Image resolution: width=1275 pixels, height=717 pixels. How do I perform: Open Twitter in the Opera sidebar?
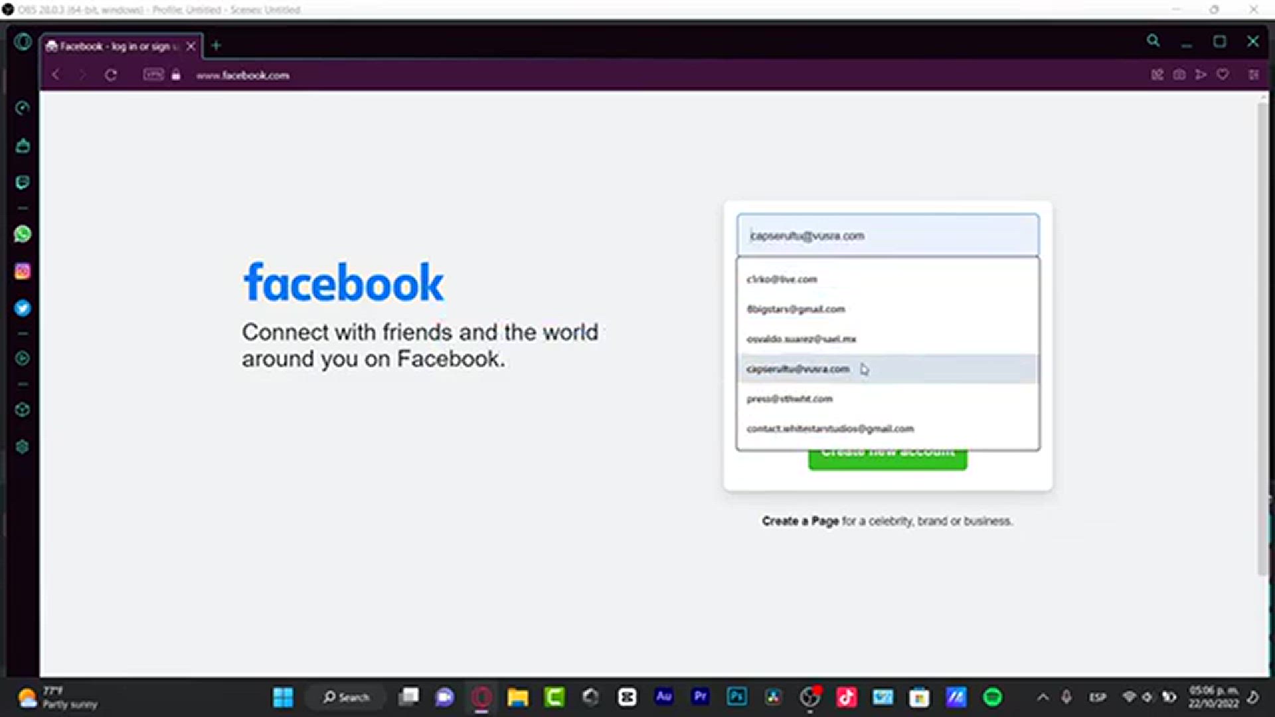(x=23, y=308)
